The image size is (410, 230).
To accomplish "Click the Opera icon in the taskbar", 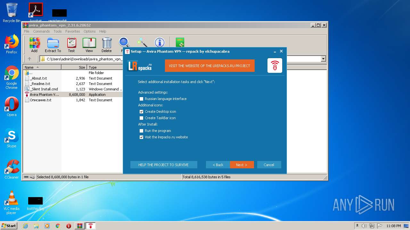I will 69,226.
